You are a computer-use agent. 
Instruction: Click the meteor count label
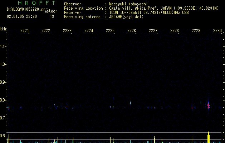(x=51, y=11)
